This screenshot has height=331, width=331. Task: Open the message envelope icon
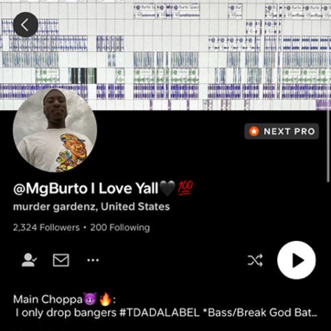click(x=61, y=260)
